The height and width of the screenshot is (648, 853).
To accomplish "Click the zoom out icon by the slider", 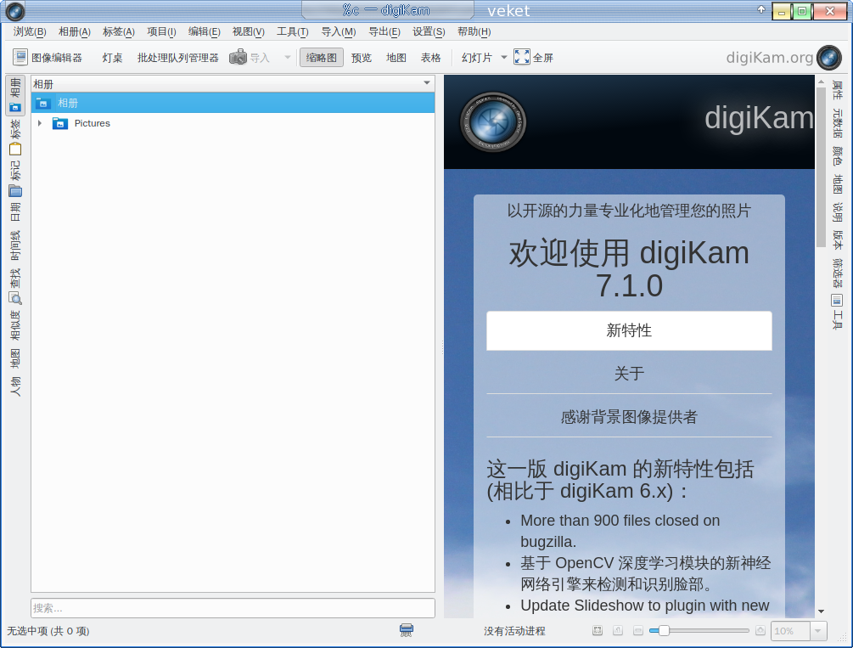I will 638,630.
